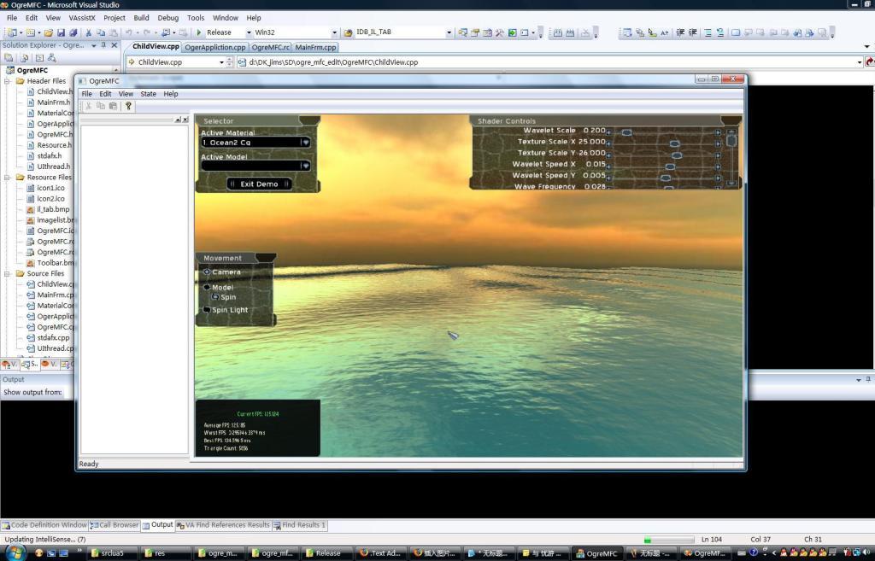Switch to the MainFrm.cpp editor tab

(x=316, y=48)
